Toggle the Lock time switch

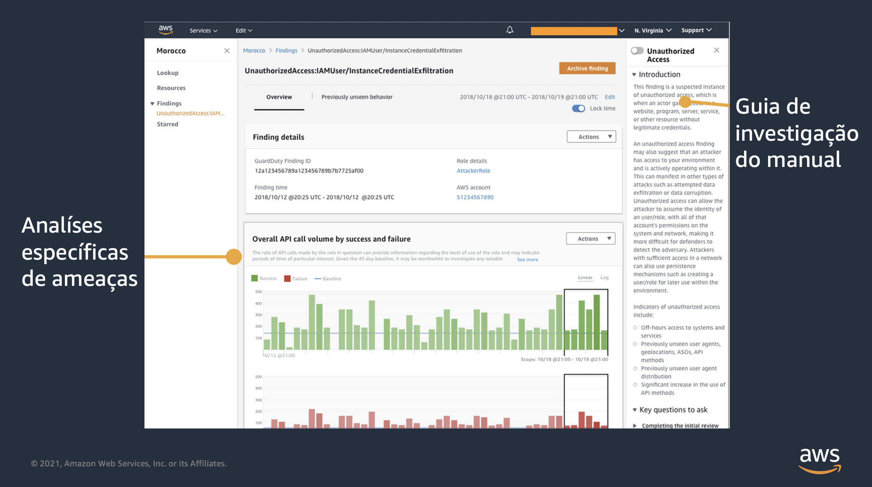coord(578,108)
